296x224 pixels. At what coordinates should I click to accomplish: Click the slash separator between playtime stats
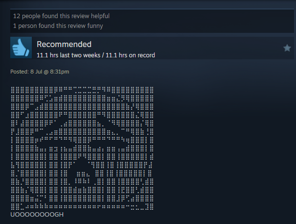pos(103,55)
